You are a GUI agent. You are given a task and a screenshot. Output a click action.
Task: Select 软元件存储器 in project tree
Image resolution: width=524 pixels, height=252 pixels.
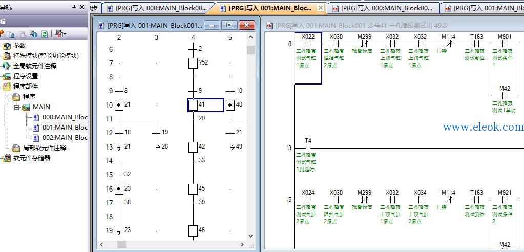[32, 158]
